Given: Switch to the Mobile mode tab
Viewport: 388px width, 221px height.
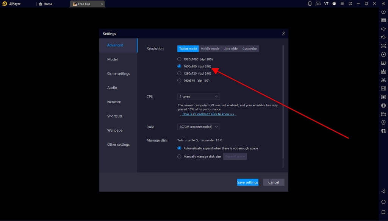Looking at the screenshot, I should click(x=210, y=49).
